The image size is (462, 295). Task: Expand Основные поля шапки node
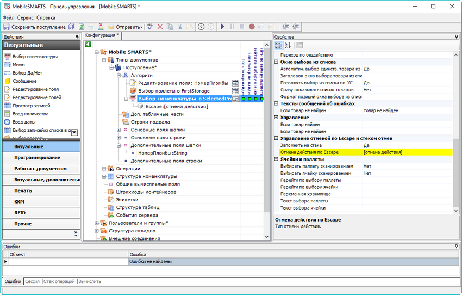(x=118, y=130)
